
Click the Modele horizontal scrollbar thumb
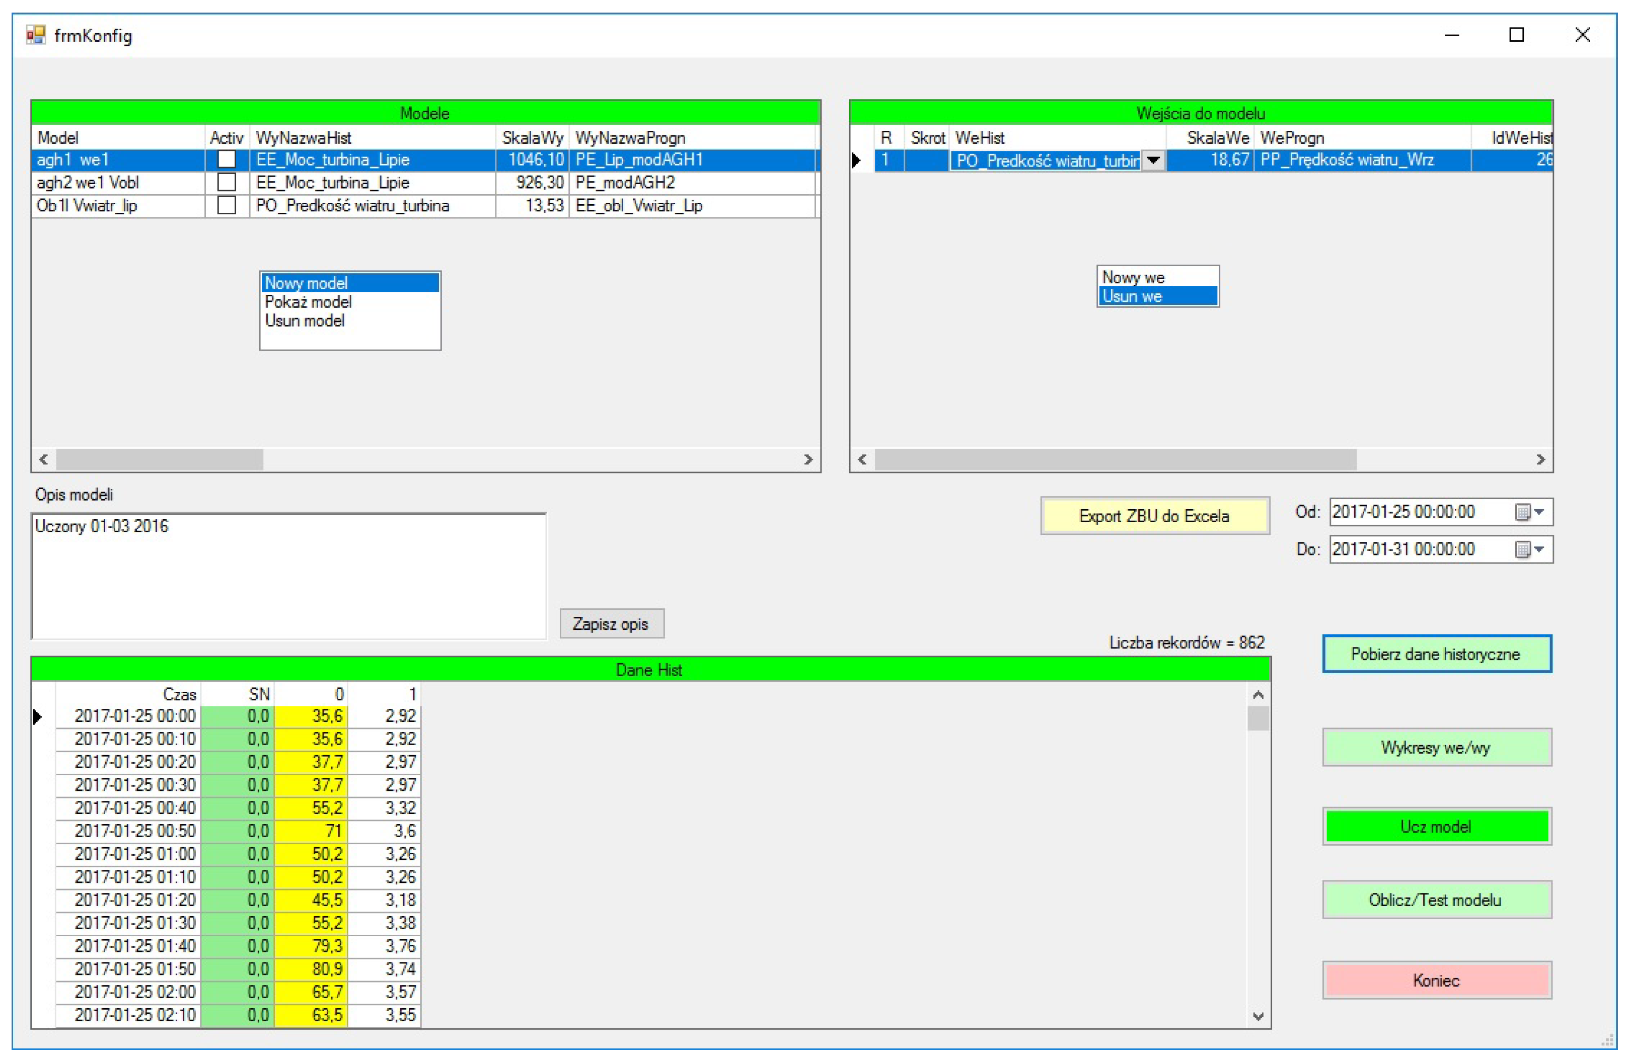(x=160, y=460)
